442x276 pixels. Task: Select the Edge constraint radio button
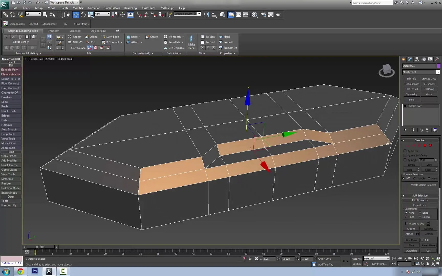420,213
